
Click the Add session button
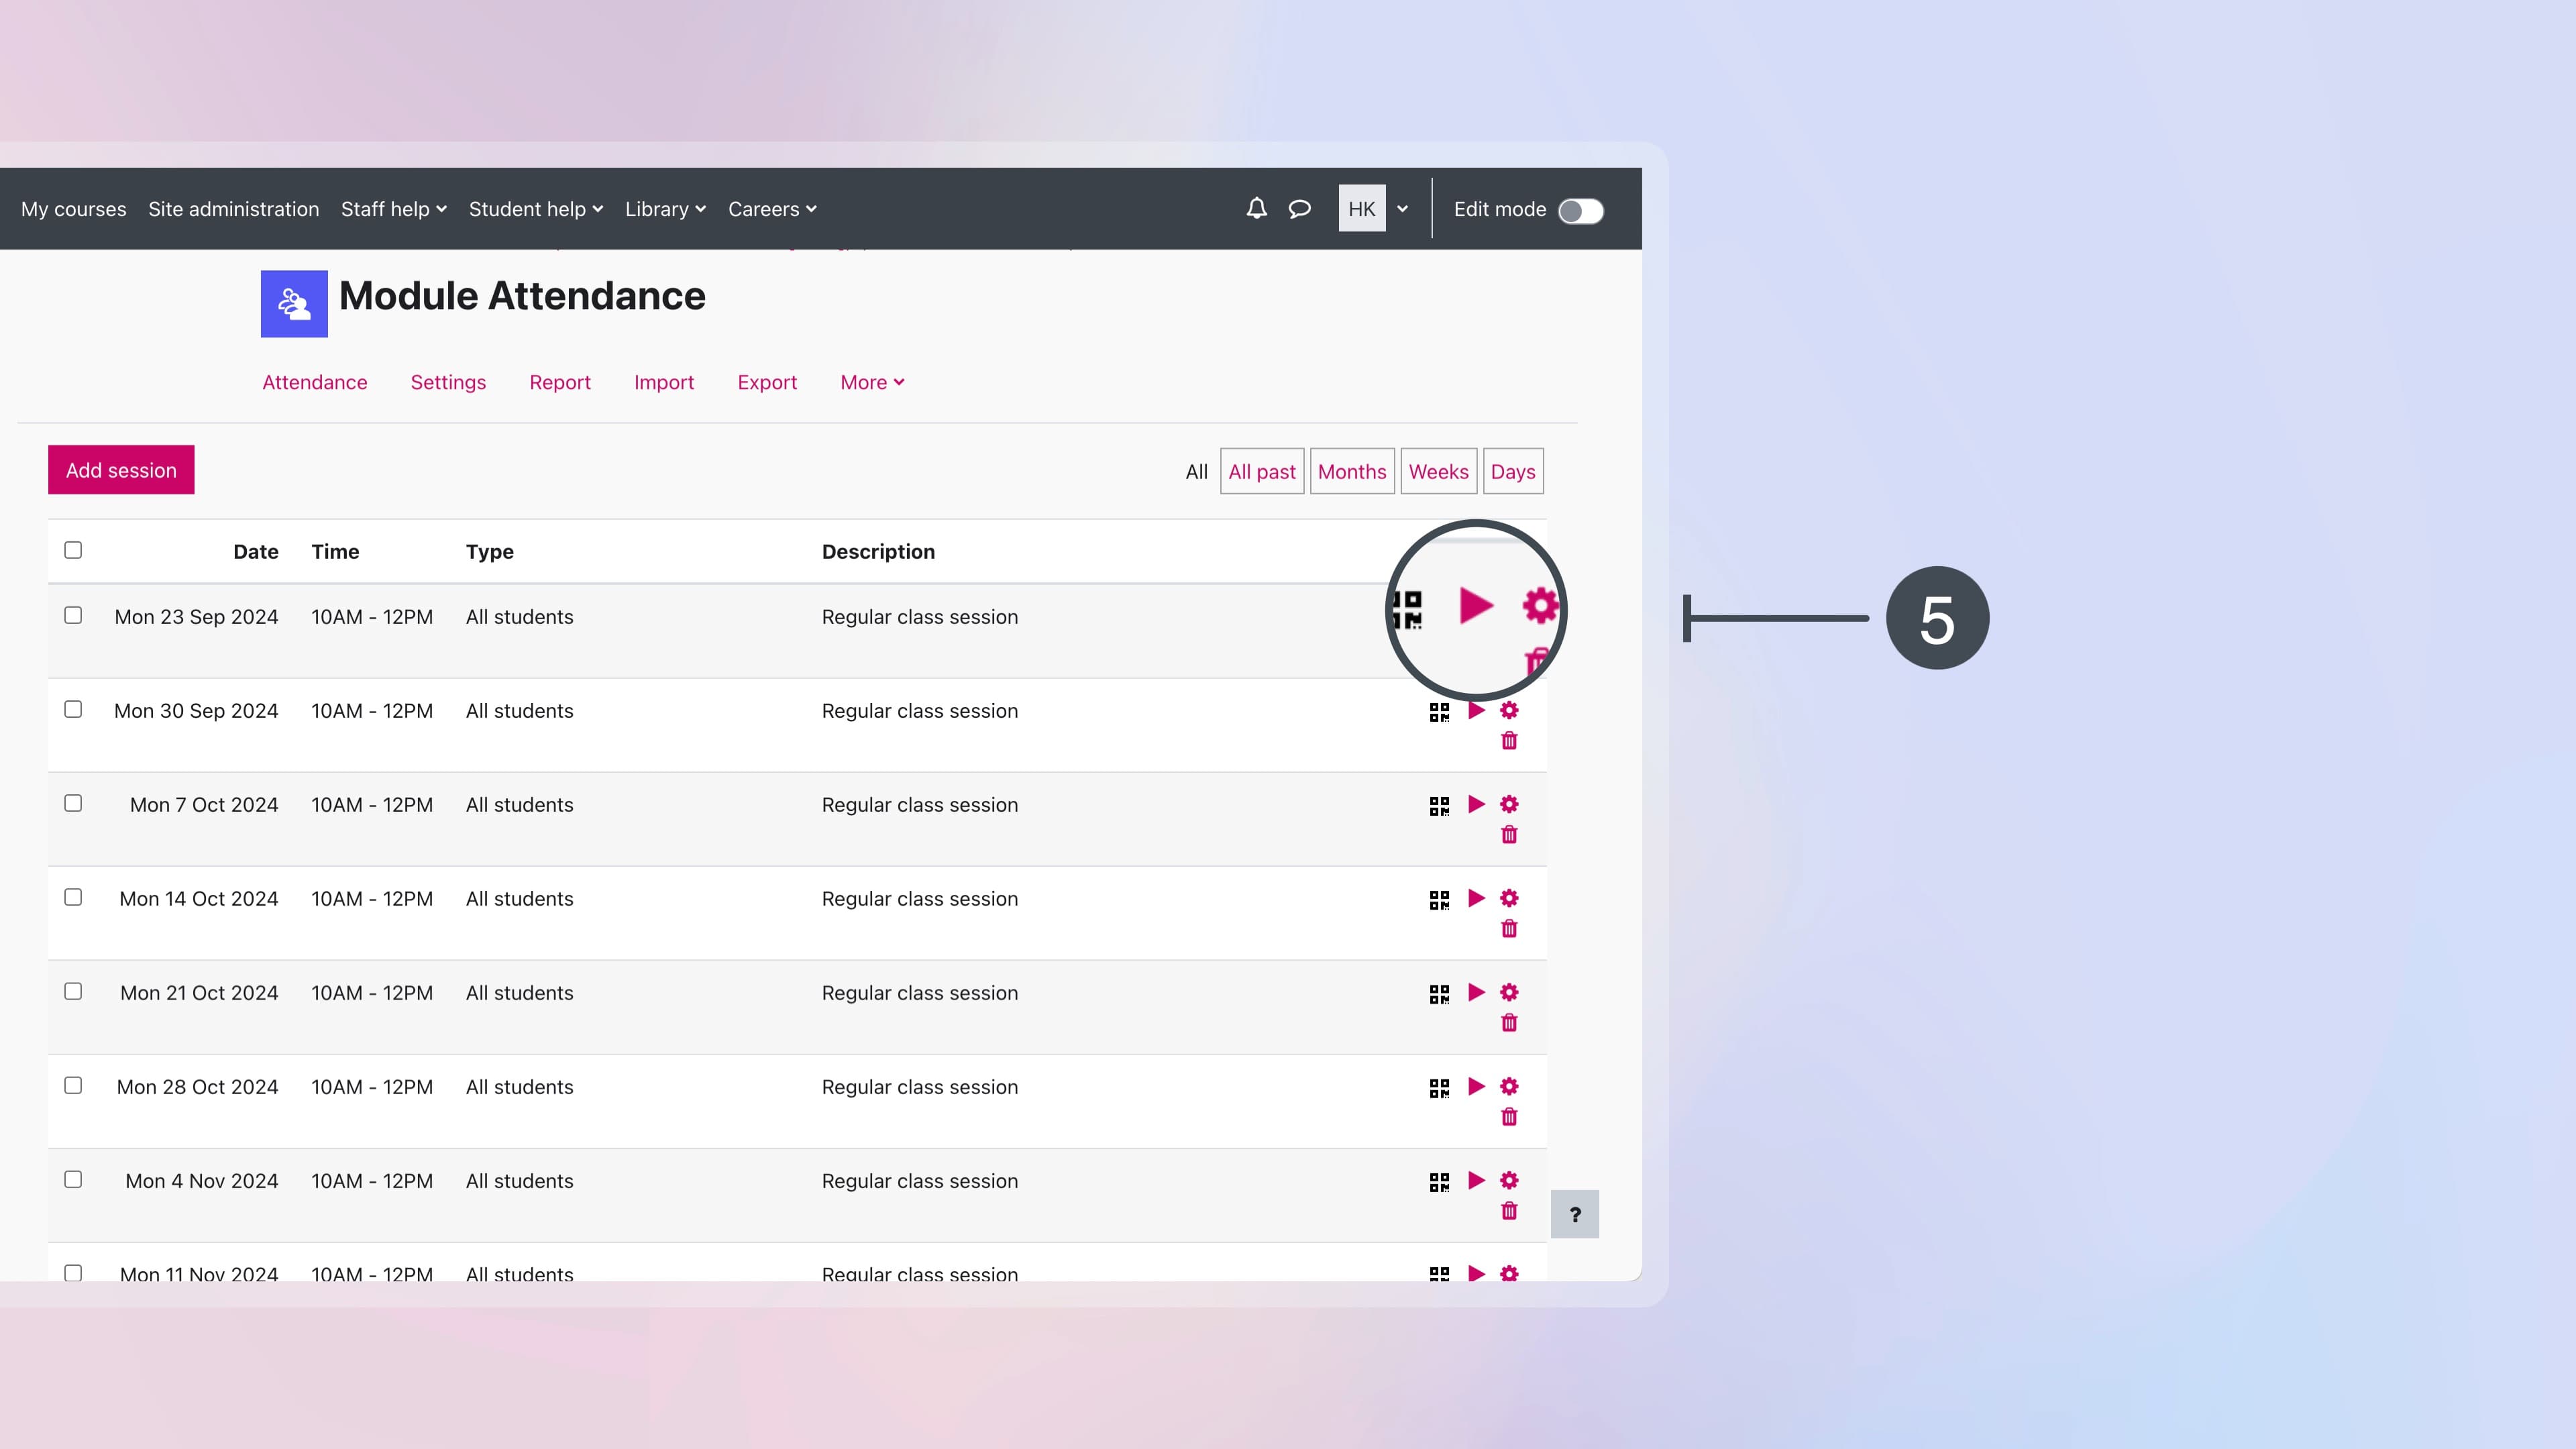[x=120, y=469]
